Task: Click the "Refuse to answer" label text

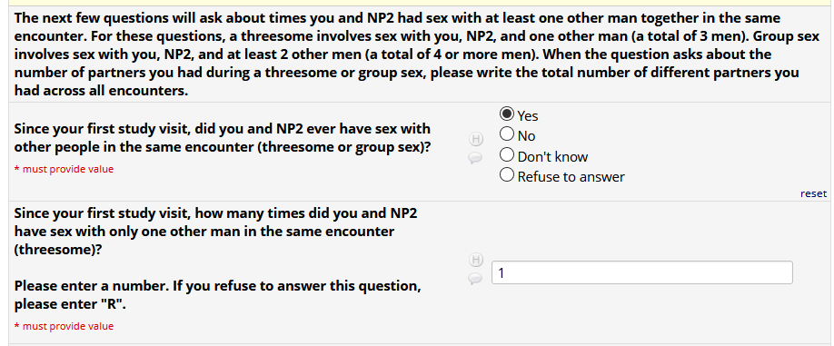Action: [571, 176]
